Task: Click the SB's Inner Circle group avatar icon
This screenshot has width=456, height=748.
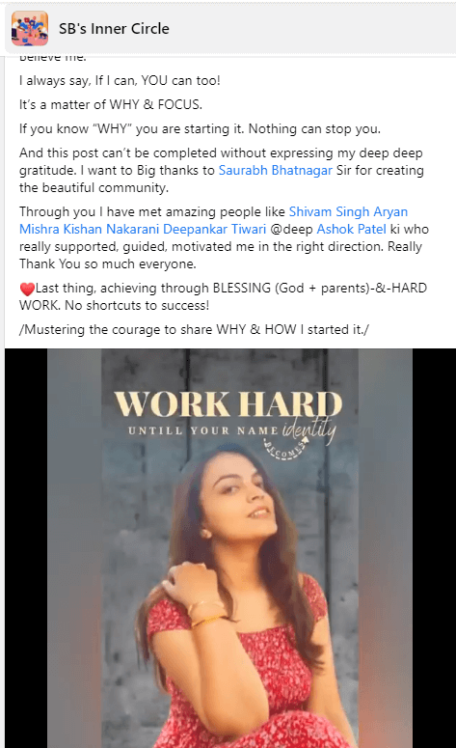Action: coord(30,29)
